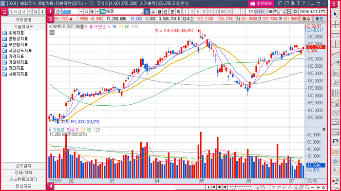Open the 시스템트레이딩 panel tab
This screenshot has width=341, height=191.
(x=23, y=179)
